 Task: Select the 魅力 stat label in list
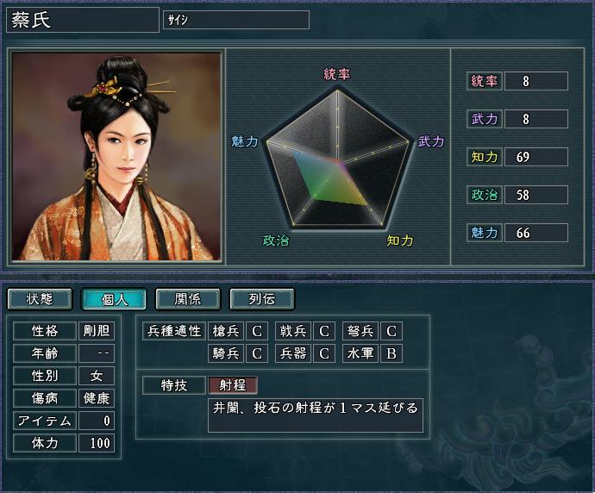485,233
